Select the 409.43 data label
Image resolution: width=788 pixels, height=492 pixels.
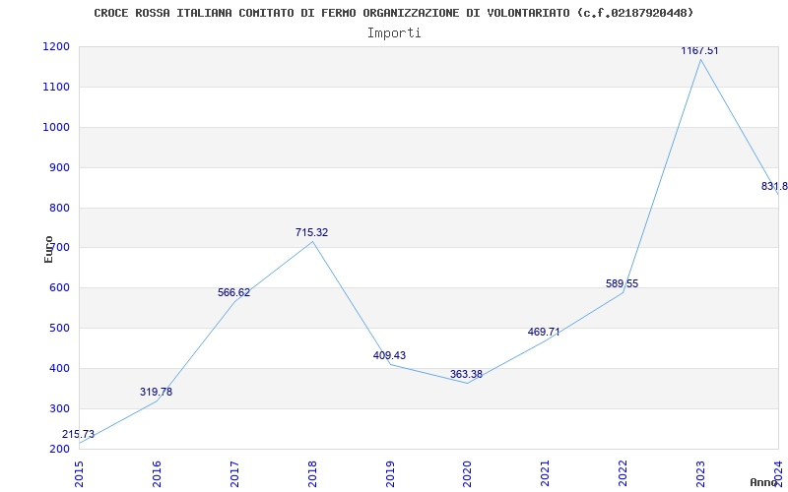pos(389,355)
